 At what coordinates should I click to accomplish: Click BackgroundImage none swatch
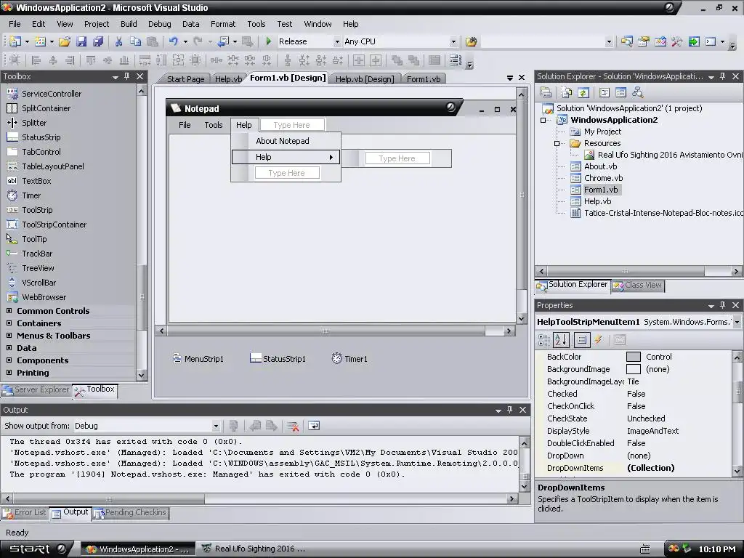tap(634, 369)
